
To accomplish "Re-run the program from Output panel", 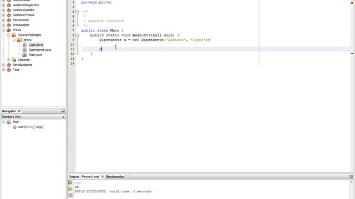I will pyautogui.click(x=70, y=182).
